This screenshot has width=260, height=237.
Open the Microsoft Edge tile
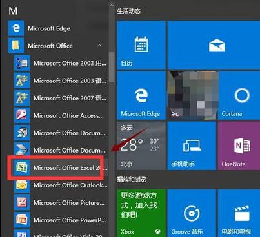click(141, 95)
